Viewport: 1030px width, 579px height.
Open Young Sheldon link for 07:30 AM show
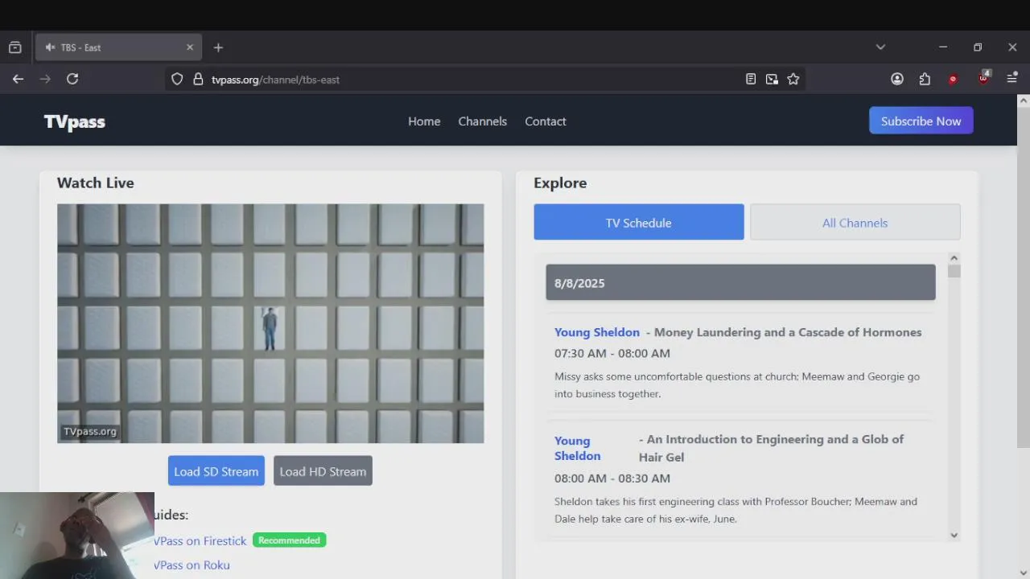tap(597, 332)
